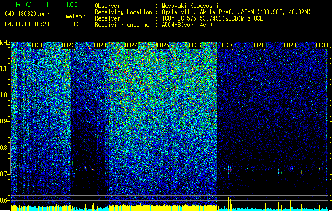Click the 0.8 kHz axis tick label
The image size is (333, 211).
[5, 148]
